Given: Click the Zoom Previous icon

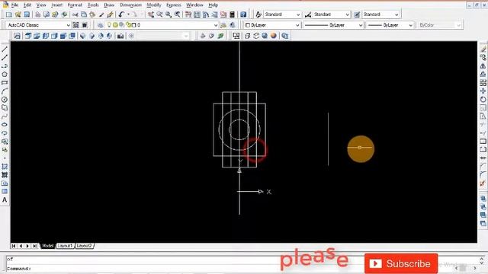Looking at the screenshot, I should coord(177,14).
